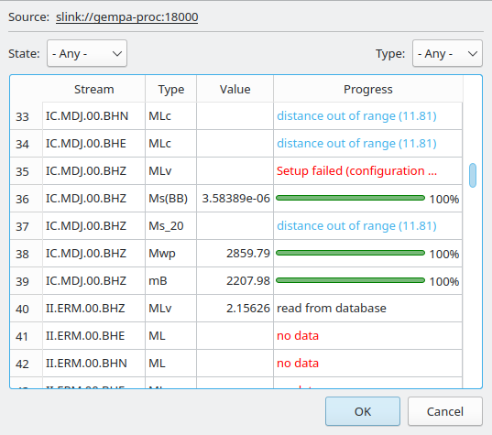This screenshot has width=492, height=435.
Task: Click MLv type in row 35
Action: tap(171, 171)
